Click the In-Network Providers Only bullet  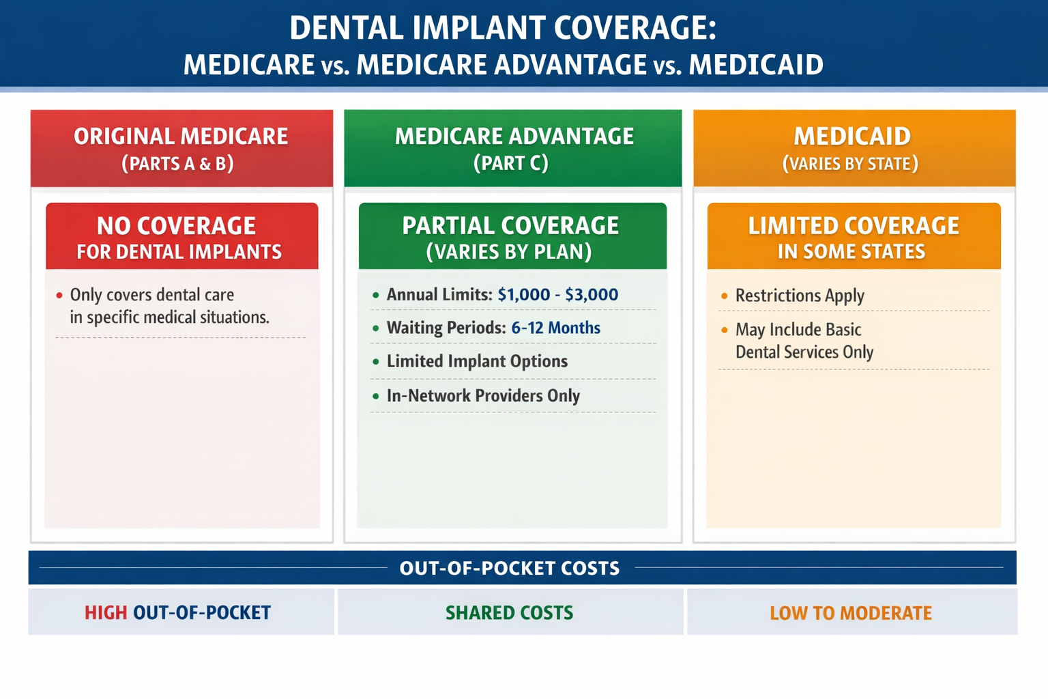[482, 396]
